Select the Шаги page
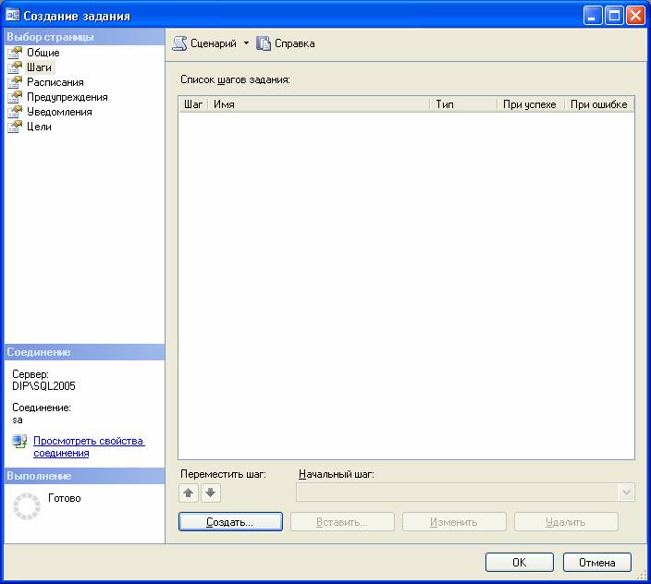 click(x=39, y=67)
